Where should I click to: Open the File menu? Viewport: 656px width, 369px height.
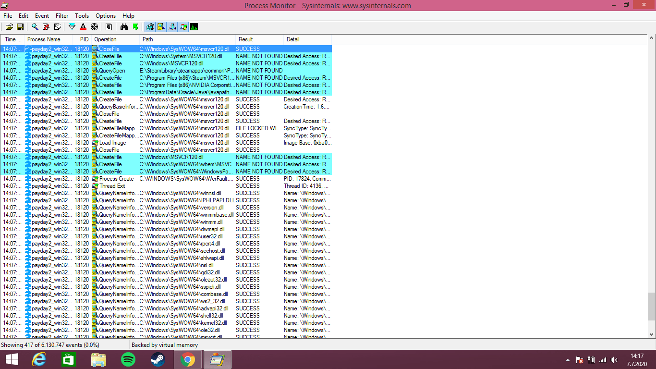pyautogui.click(x=8, y=16)
